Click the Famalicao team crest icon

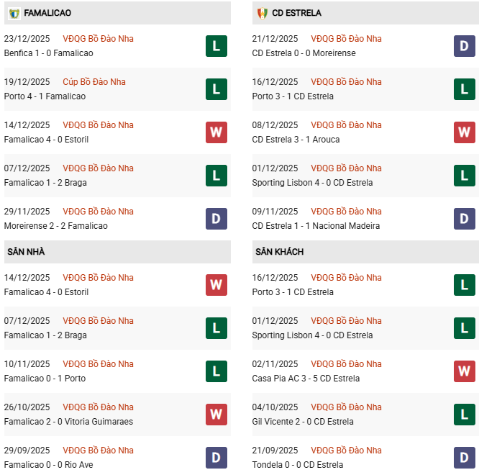click(14, 13)
